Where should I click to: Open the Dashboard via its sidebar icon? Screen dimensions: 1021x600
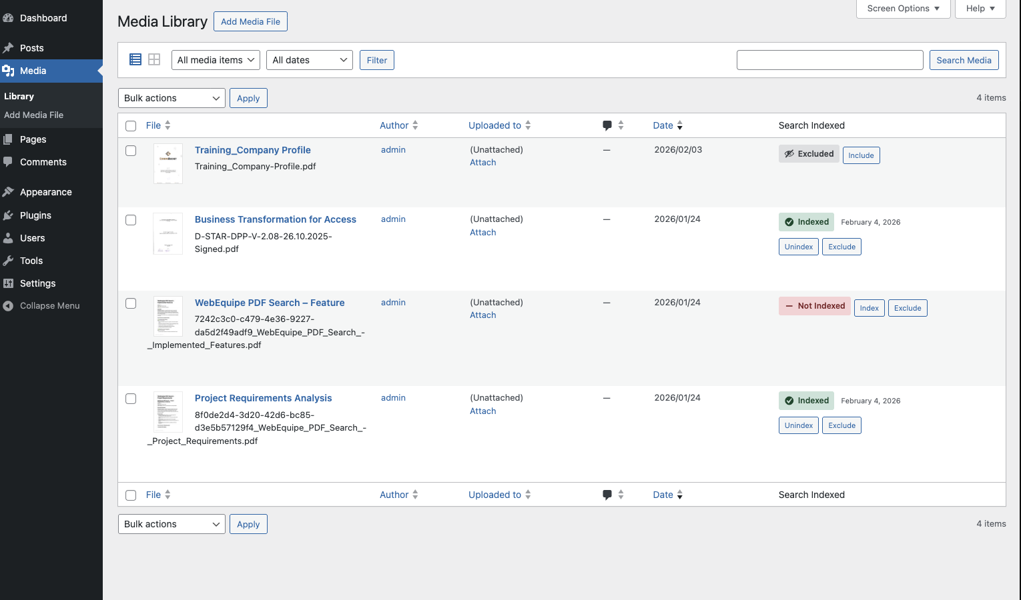pos(10,18)
